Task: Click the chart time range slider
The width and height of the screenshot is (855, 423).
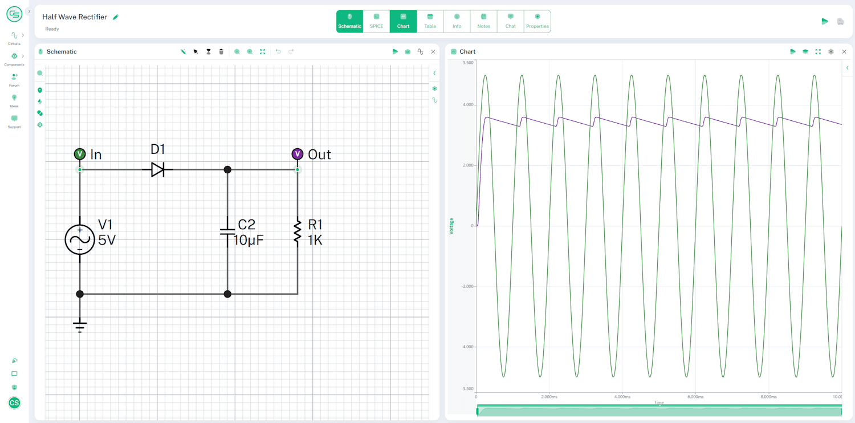Action: click(x=659, y=410)
